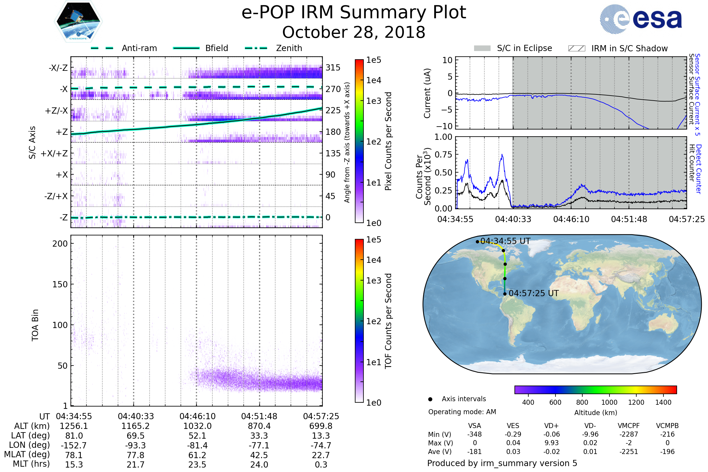Click the 04:57:25 UT end point on map

tap(505, 294)
